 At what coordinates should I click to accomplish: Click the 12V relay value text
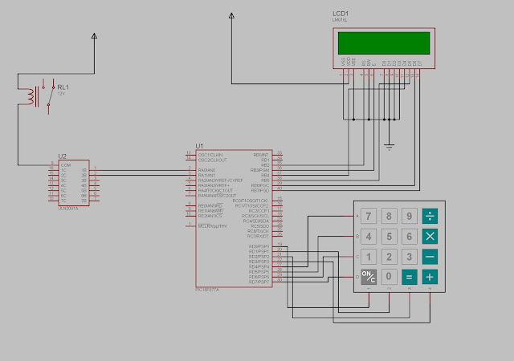pos(61,94)
